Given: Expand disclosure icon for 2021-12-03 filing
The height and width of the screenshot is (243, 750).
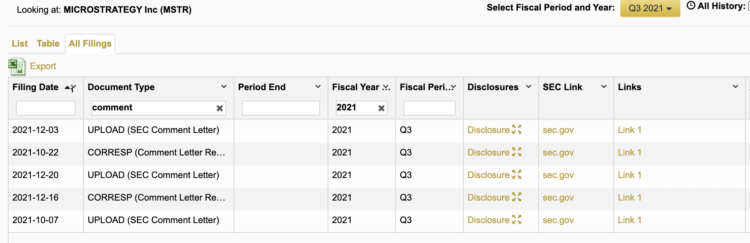Looking at the screenshot, I should click(517, 130).
